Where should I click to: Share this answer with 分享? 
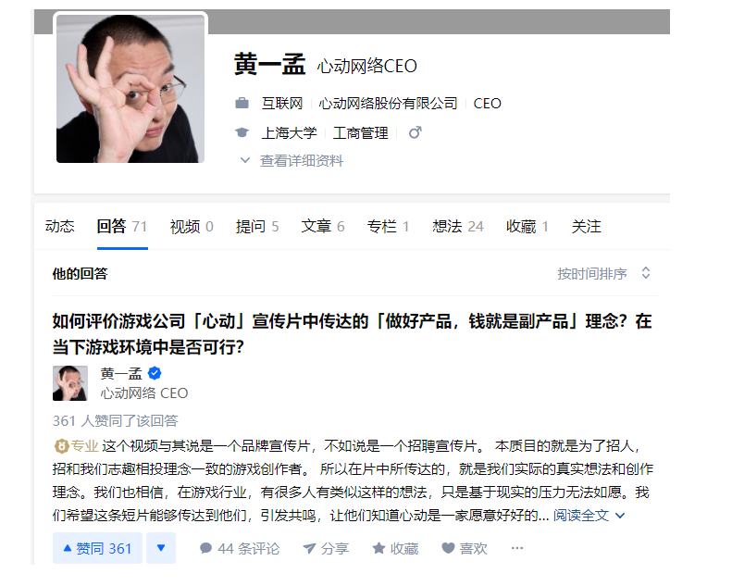tap(326, 548)
